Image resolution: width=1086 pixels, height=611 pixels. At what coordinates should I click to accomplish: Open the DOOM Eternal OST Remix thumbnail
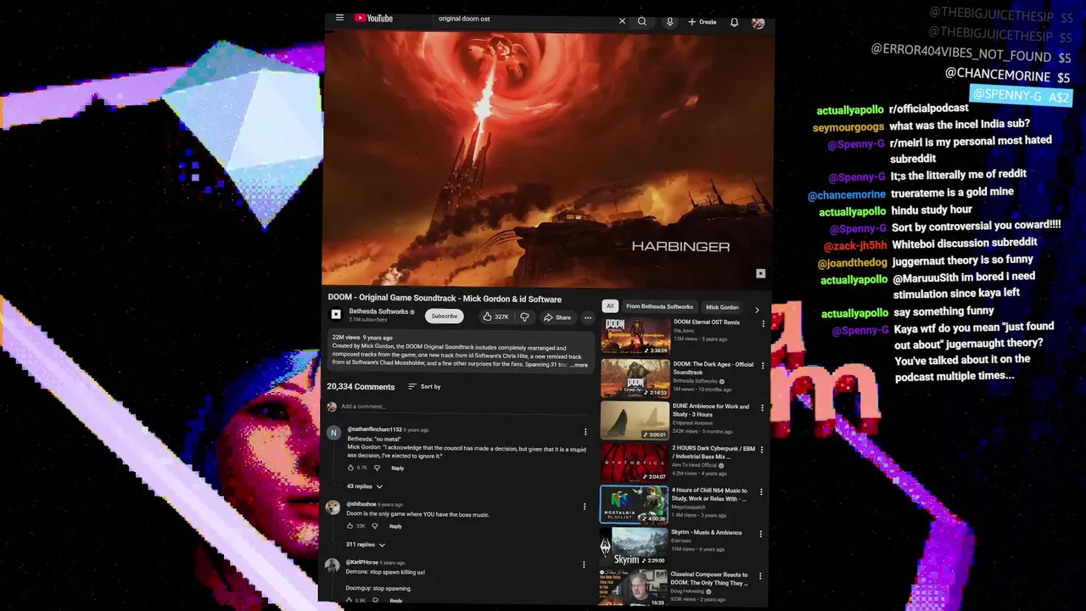pos(635,335)
